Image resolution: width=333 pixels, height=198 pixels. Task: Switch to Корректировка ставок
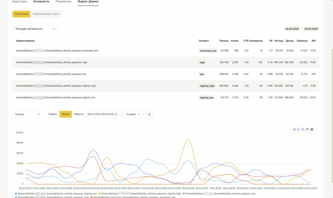pos(46,14)
